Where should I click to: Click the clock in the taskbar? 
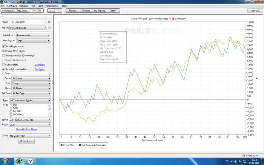click(x=254, y=162)
